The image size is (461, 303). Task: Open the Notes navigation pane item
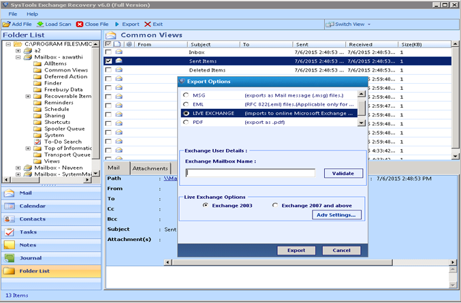pyautogui.click(x=52, y=245)
